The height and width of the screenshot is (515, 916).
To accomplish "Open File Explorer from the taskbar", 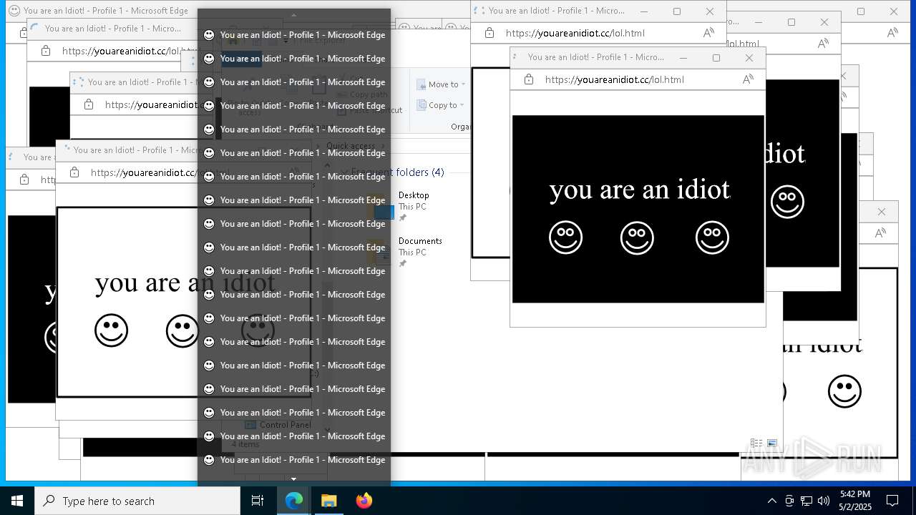I will pos(328,501).
